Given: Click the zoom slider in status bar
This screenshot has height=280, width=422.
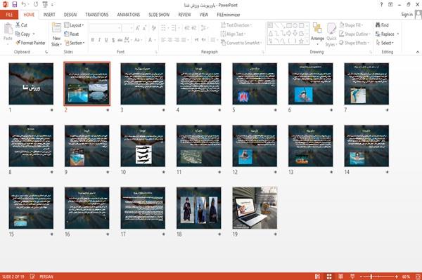Looking at the screenshot, I should [379, 276].
